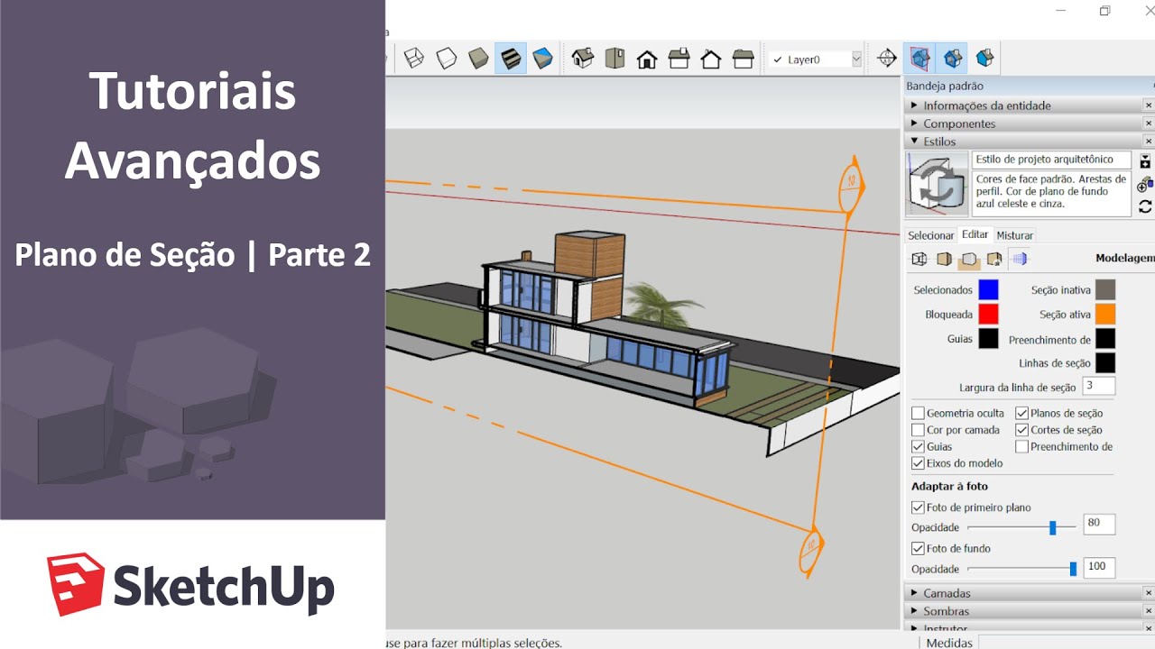Viewport: 1155px width, 649px height.
Task: Click the show secondary selection pane icon
Action: [x=1145, y=161]
